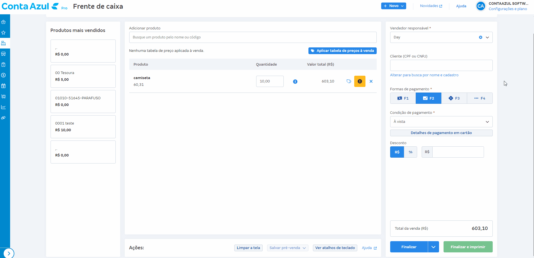Click the Produto column header
The width and height of the screenshot is (534, 258).
coord(141,64)
